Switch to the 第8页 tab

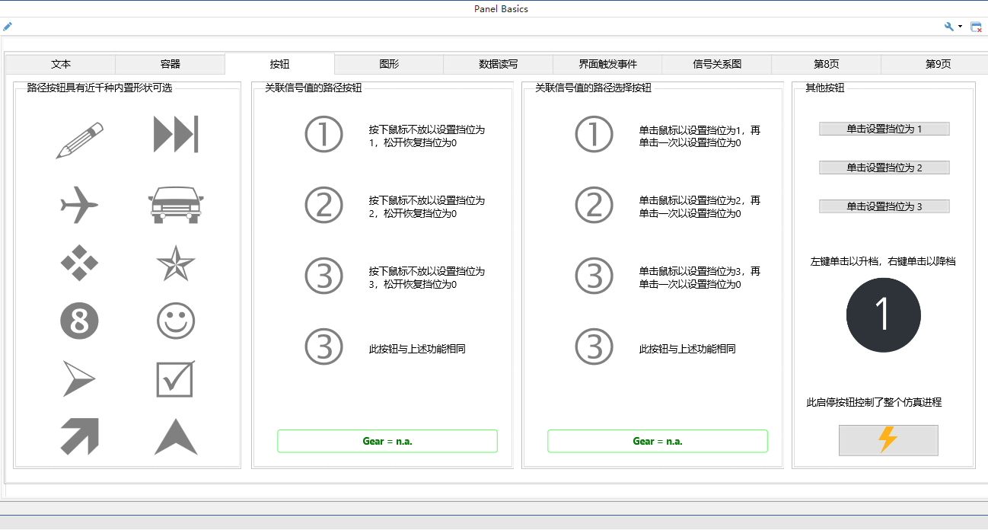827,64
